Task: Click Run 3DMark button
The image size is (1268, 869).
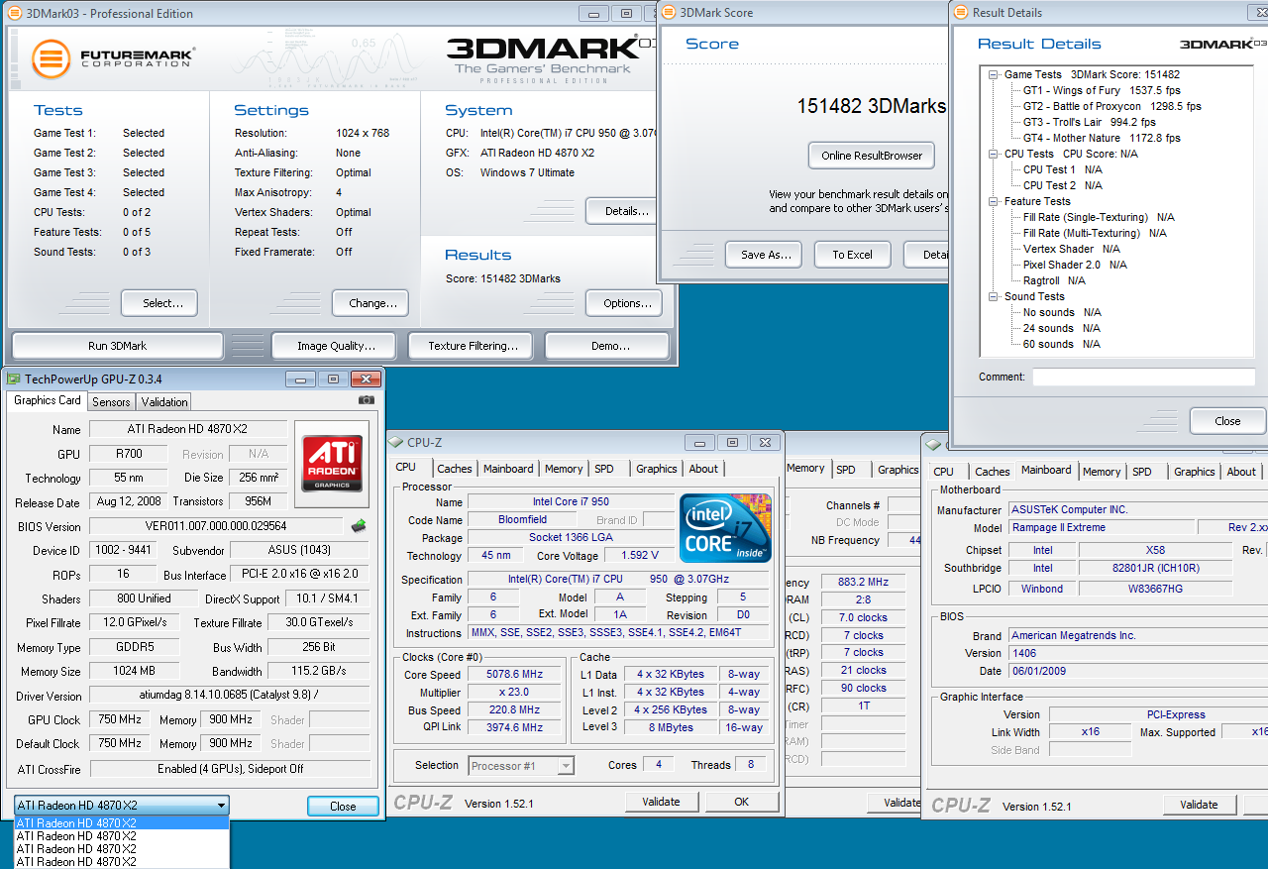Action: pyautogui.click(x=117, y=346)
